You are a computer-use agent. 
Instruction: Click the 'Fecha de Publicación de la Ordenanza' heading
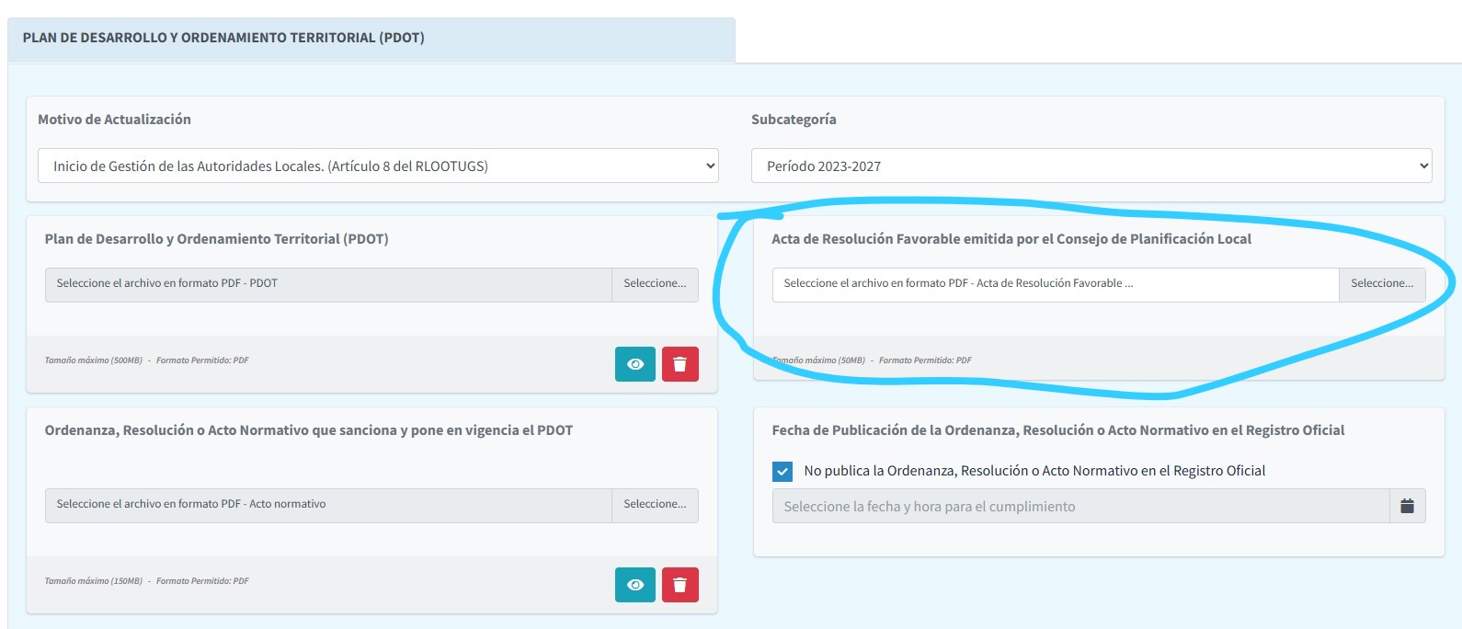point(1057,430)
